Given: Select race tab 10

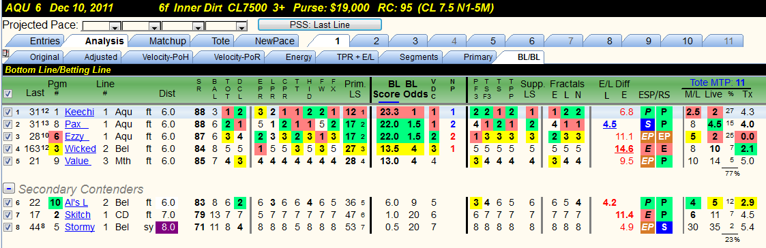Looking at the screenshot, I should point(688,41).
